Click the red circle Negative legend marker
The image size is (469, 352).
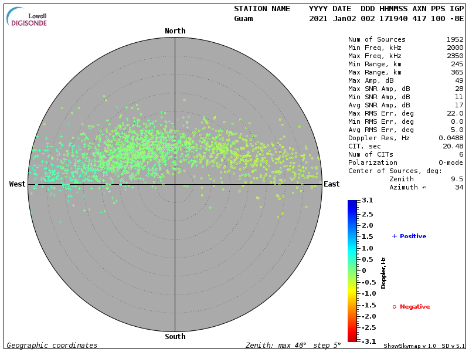point(395,306)
